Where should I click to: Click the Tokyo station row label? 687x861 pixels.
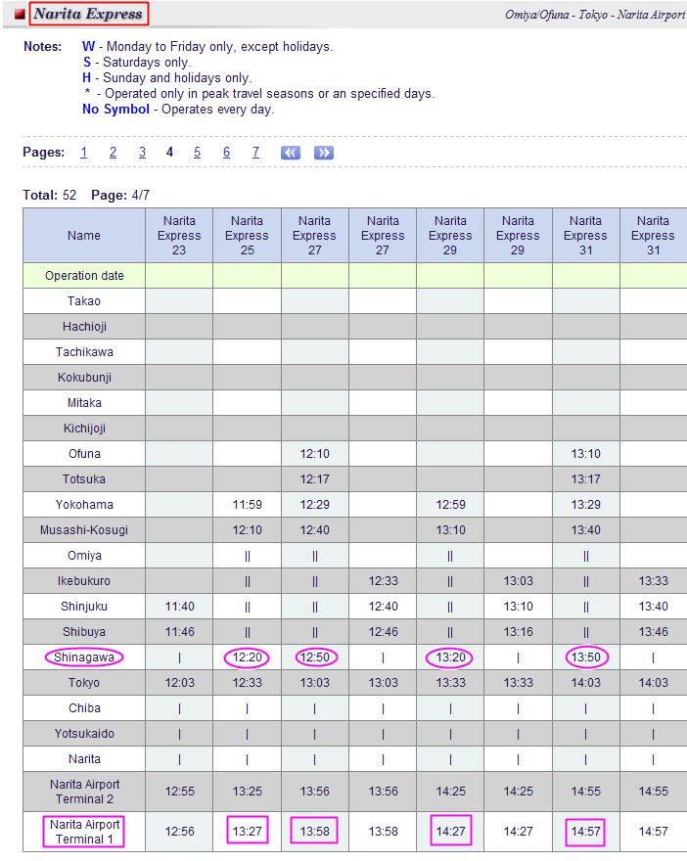coord(84,683)
